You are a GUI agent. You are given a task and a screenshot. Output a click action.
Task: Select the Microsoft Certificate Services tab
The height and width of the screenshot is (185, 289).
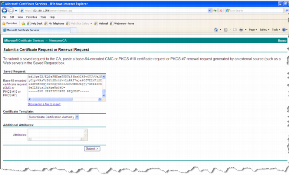click(x=36, y=30)
